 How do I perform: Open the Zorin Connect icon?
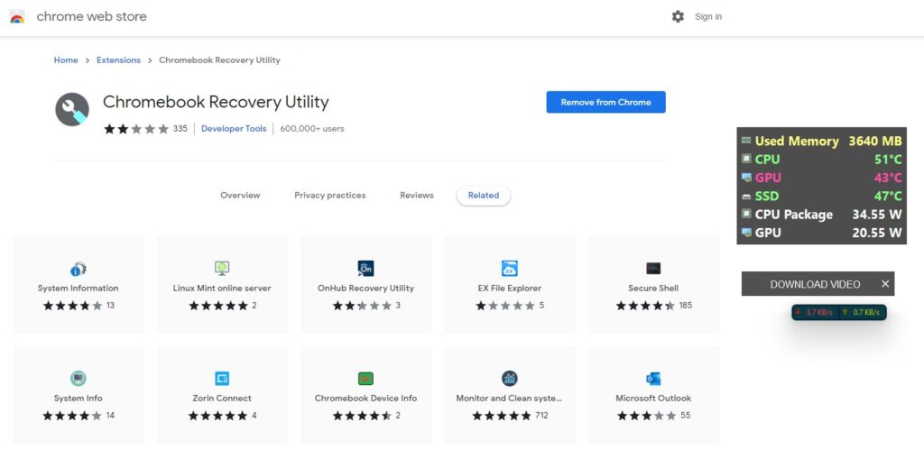[222, 378]
